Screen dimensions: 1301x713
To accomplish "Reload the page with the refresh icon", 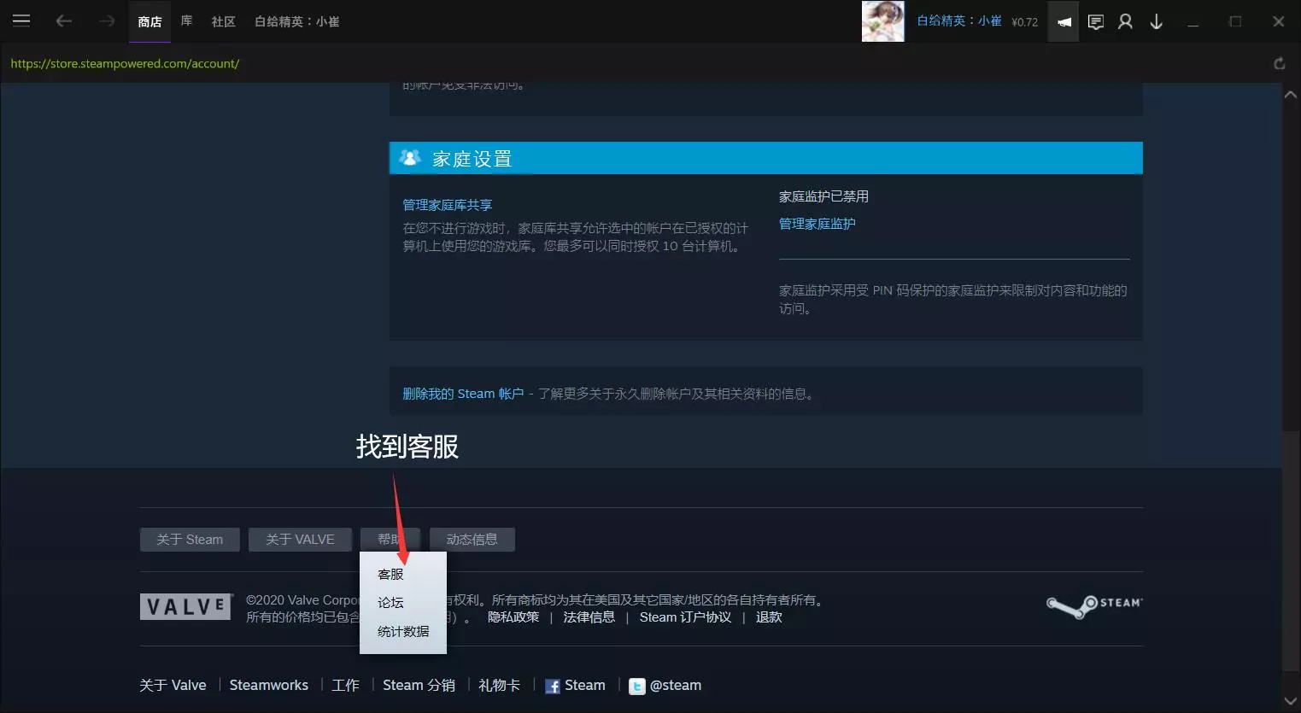I will 1280,63.
